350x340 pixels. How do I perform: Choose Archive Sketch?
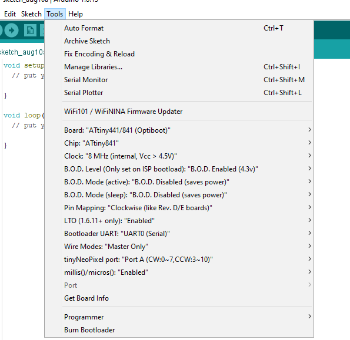pyautogui.click(x=179, y=41)
